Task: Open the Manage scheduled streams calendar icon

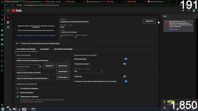Action: tap(8, 27)
